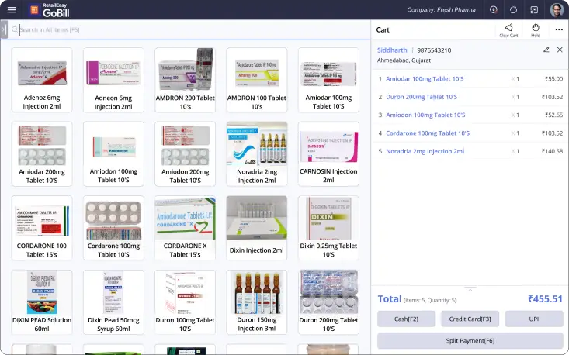Click Split Payment[F6] button
This screenshot has width=569, height=355.
470,340
